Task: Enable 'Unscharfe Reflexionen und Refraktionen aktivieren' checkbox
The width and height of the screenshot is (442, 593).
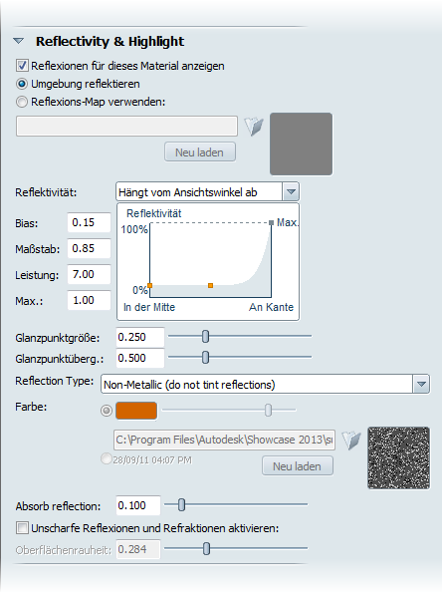Action: pyautogui.click(x=22, y=528)
